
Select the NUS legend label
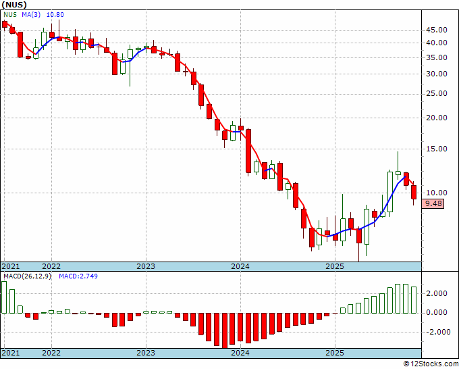pyautogui.click(x=10, y=15)
